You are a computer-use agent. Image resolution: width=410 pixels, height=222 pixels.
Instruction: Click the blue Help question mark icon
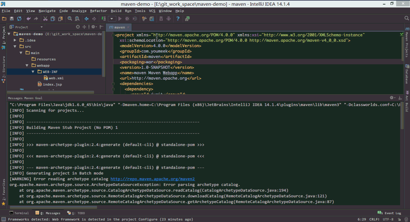click(x=178, y=19)
